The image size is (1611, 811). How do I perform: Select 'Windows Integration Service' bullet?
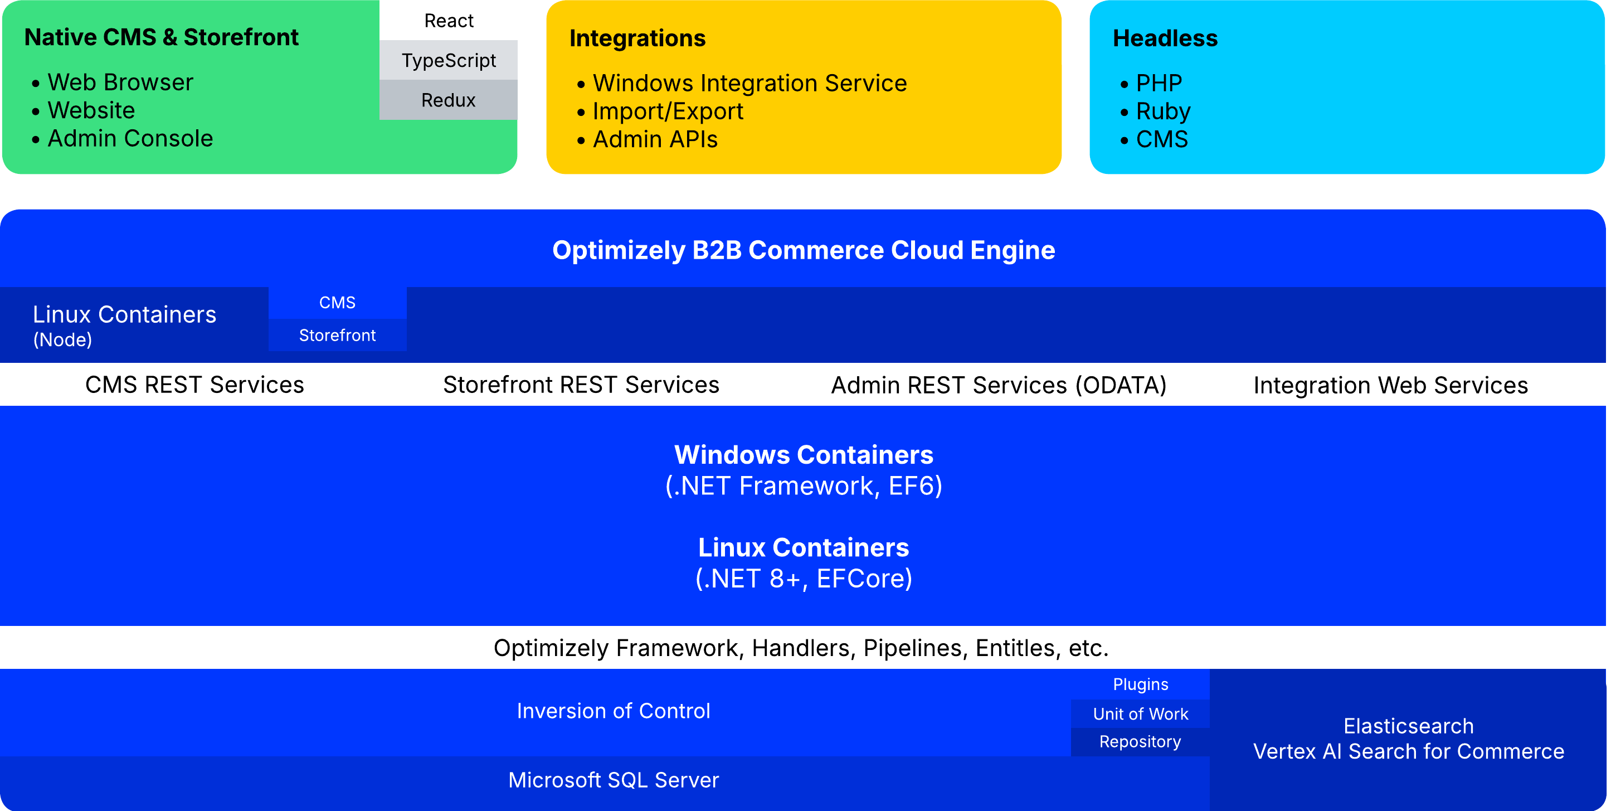tap(750, 82)
